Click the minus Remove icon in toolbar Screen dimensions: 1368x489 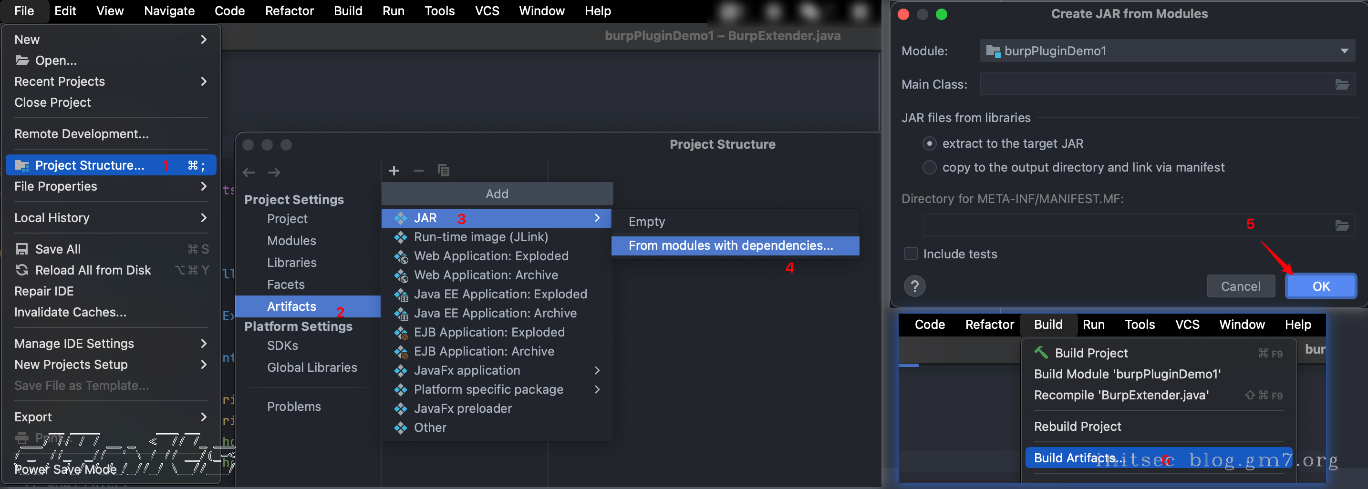coord(418,170)
